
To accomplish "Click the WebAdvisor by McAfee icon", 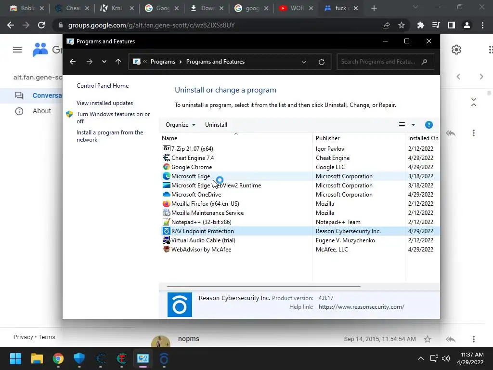I will click(x=166, y=249).
